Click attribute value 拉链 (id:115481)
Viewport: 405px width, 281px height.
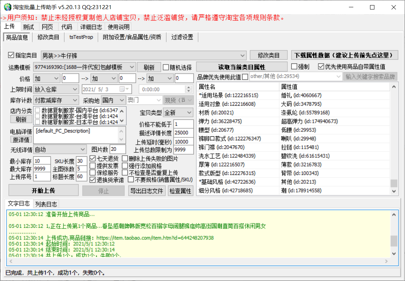click(300, 147)
